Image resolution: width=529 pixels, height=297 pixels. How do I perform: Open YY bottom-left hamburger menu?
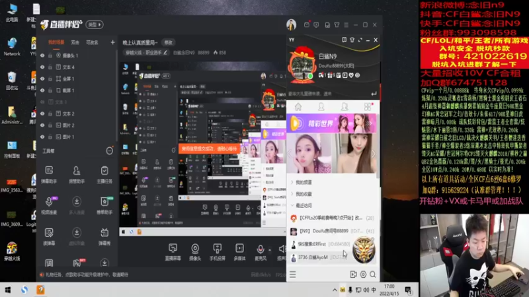(x=292, y=275)
